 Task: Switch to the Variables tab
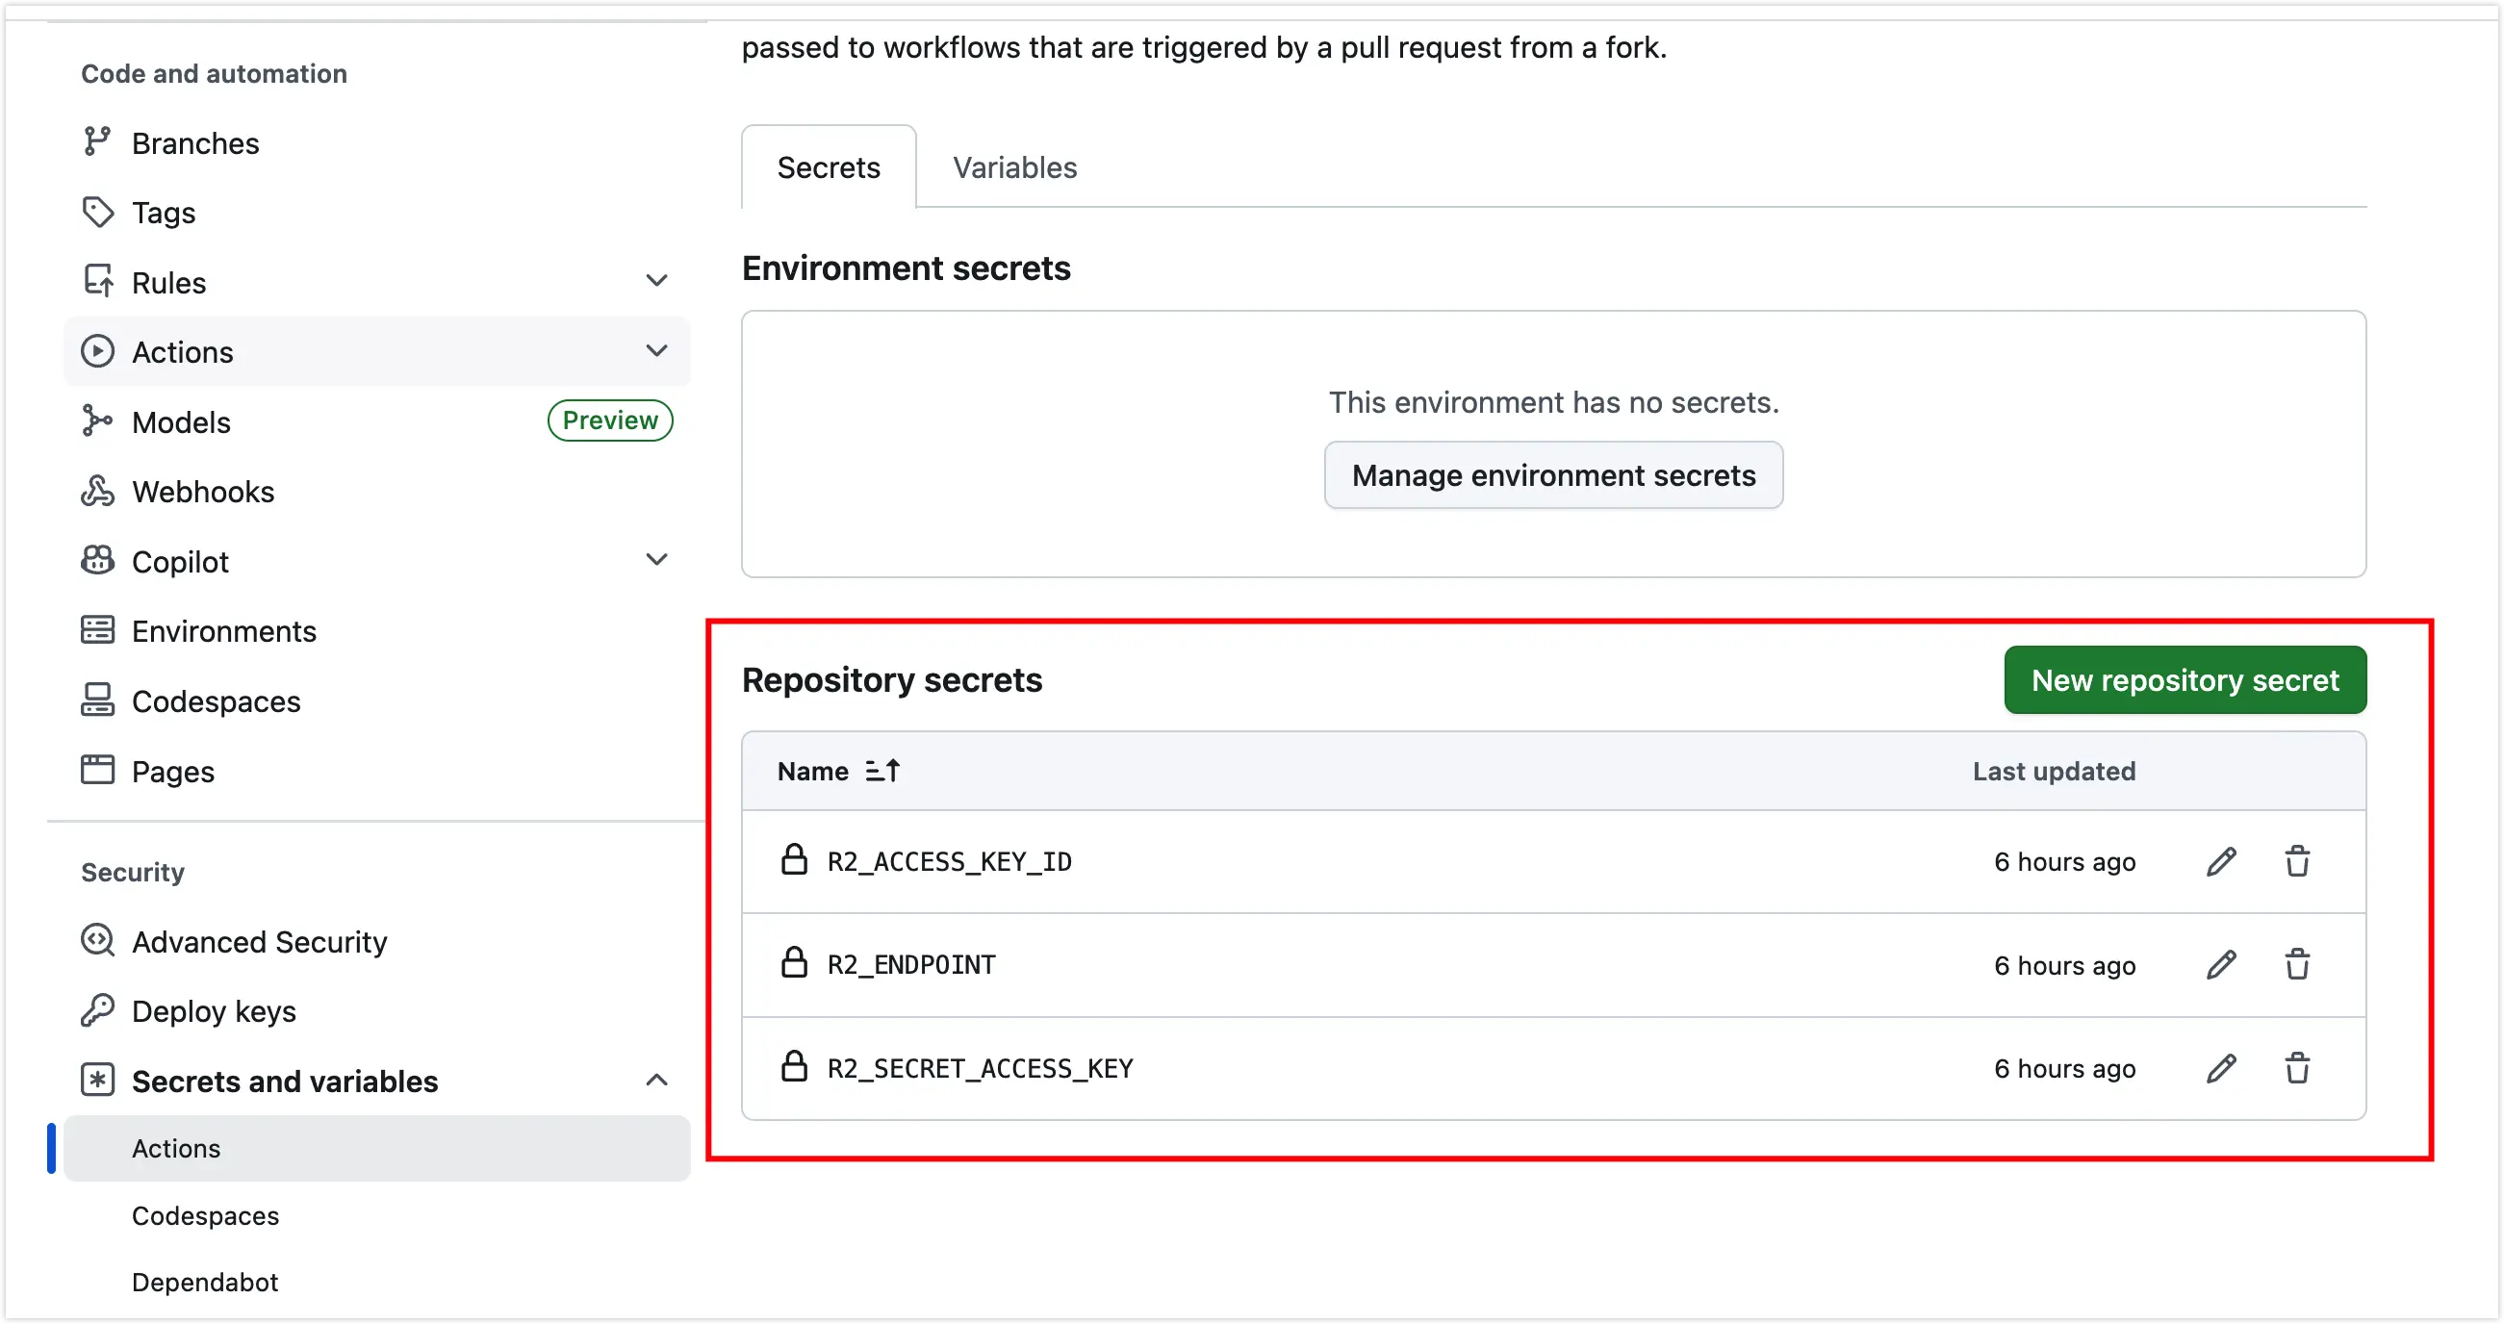(x=1014, y=167)
